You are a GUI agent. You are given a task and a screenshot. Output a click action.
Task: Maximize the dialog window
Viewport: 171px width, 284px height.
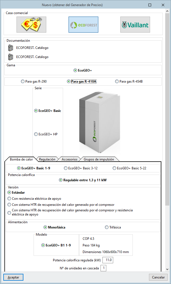(x=150, y=5)
